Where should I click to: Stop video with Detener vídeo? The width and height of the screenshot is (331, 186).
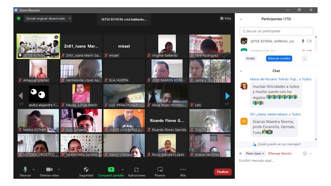click(x=49, y=172)
